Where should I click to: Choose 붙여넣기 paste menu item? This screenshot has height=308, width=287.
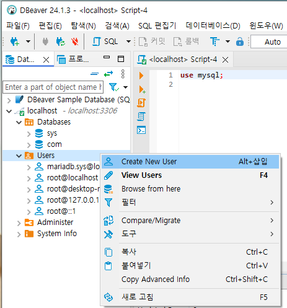tap(190, 266)
